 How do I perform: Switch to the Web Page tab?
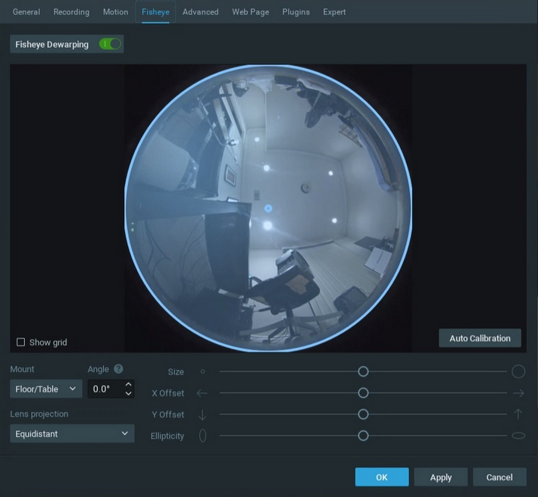point(251,12)
